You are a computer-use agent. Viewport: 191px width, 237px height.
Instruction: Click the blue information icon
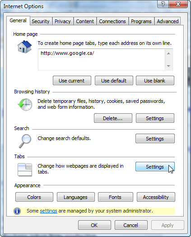coord(17,211)
